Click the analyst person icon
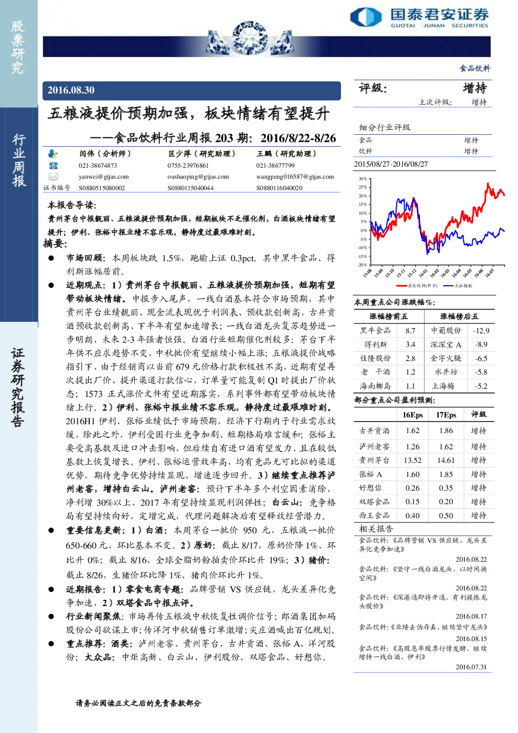Viewport: 518px width, 733px height. point(53,154)
